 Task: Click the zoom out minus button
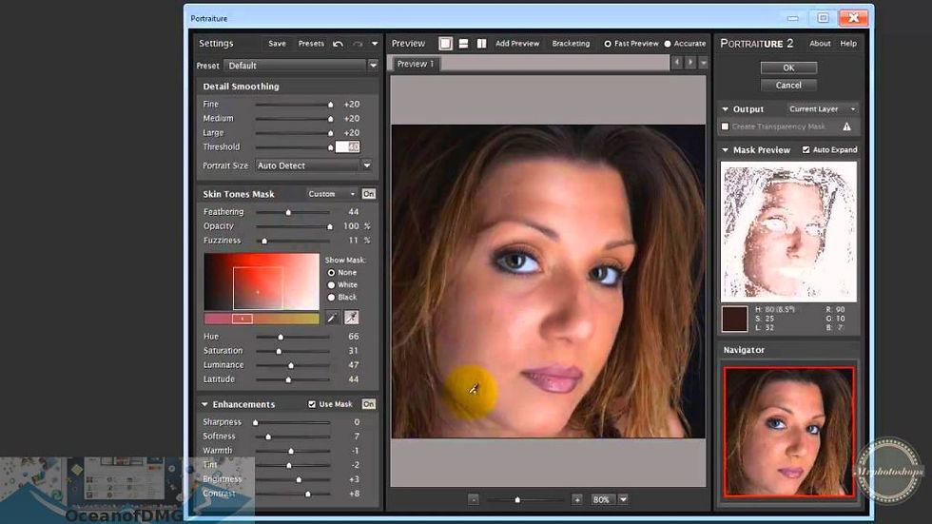(473, 499)
